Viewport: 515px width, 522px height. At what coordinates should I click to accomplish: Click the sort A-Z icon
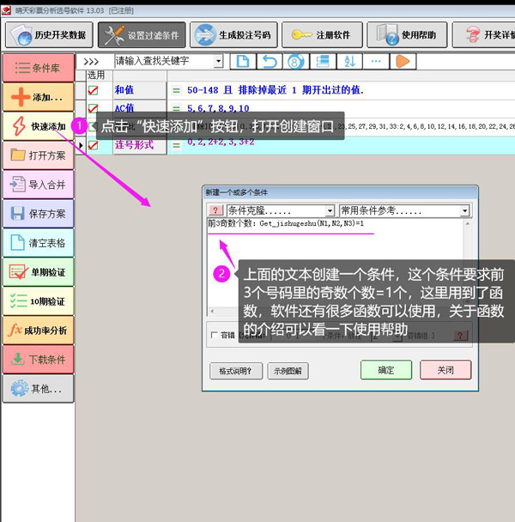(349, 62)
